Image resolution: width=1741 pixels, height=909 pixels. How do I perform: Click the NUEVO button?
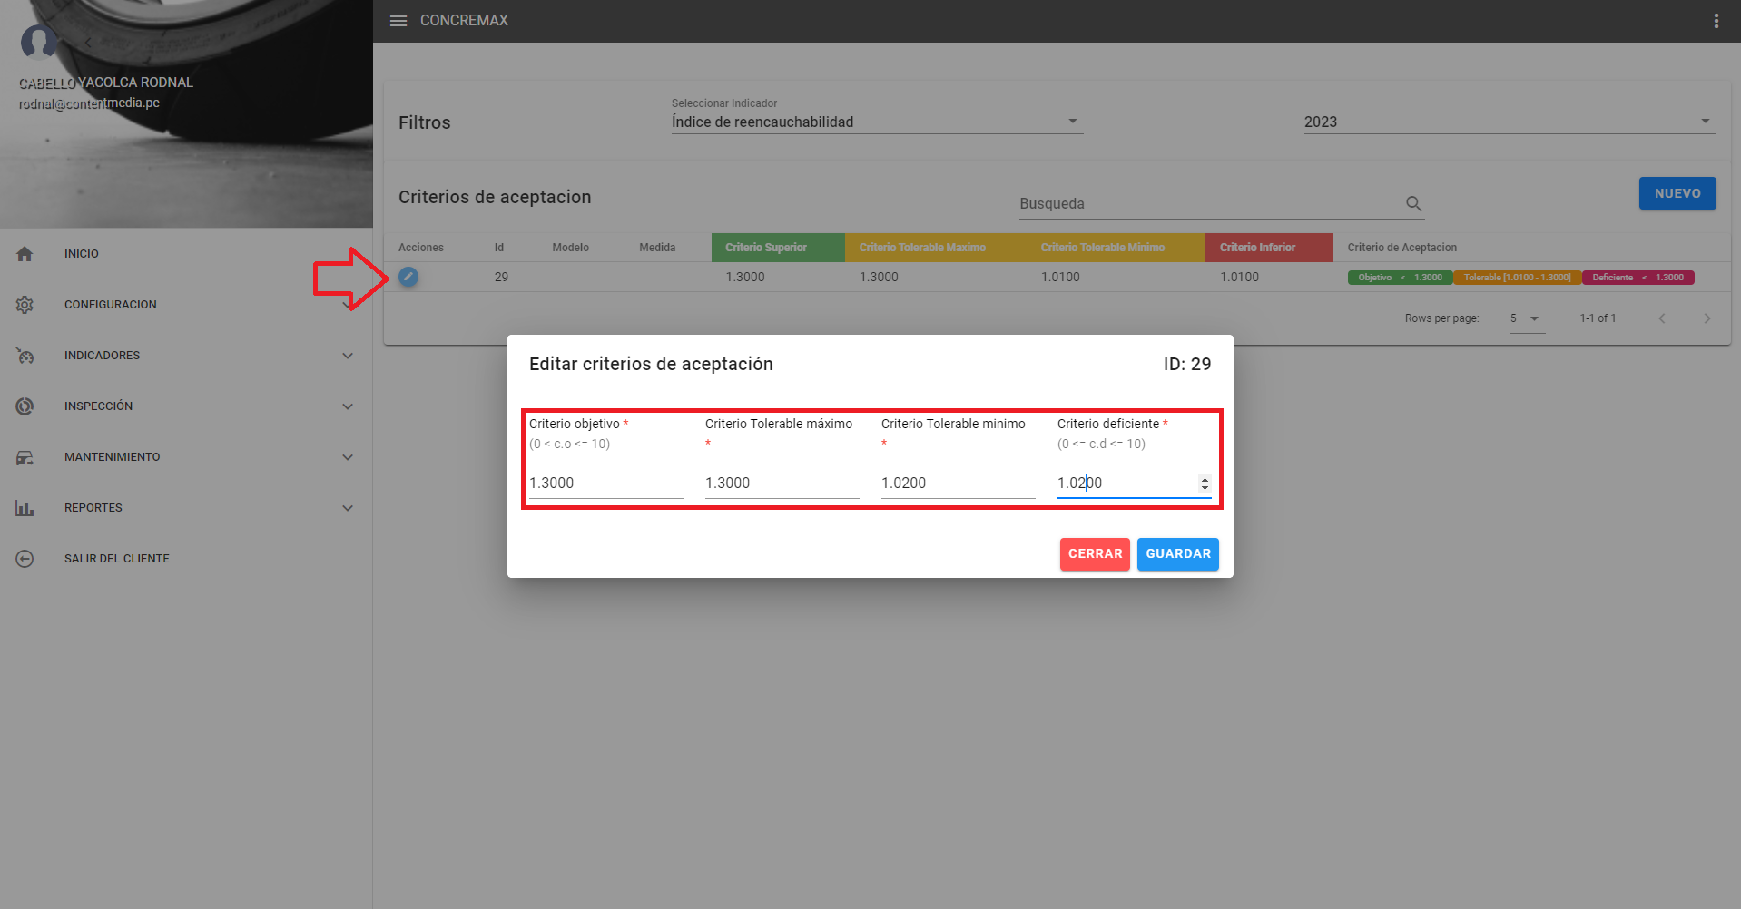point(1677,193)
